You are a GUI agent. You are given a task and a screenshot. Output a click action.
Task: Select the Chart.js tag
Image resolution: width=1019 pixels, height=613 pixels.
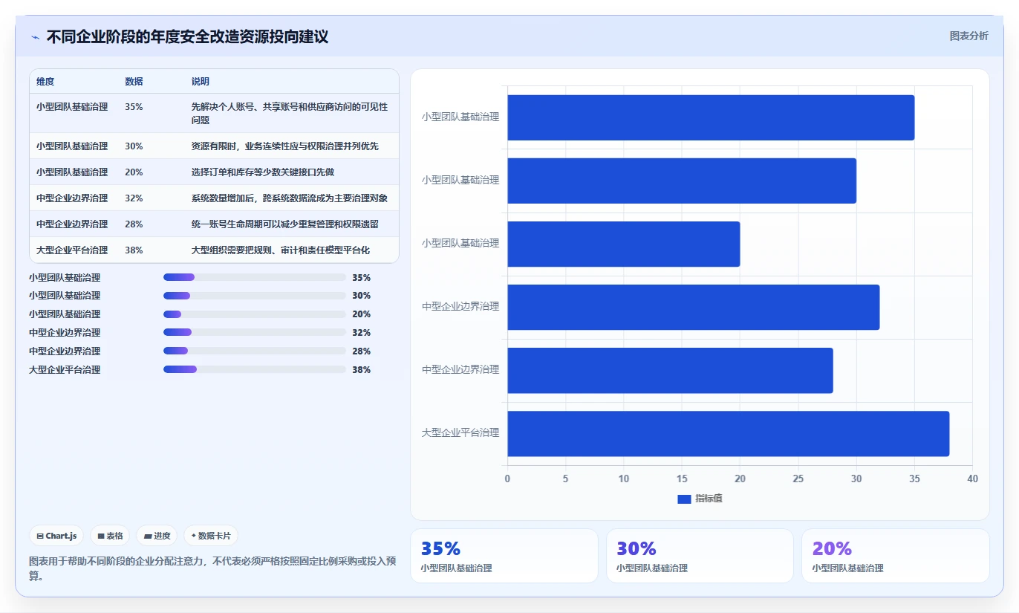click(x=56, y=536)
